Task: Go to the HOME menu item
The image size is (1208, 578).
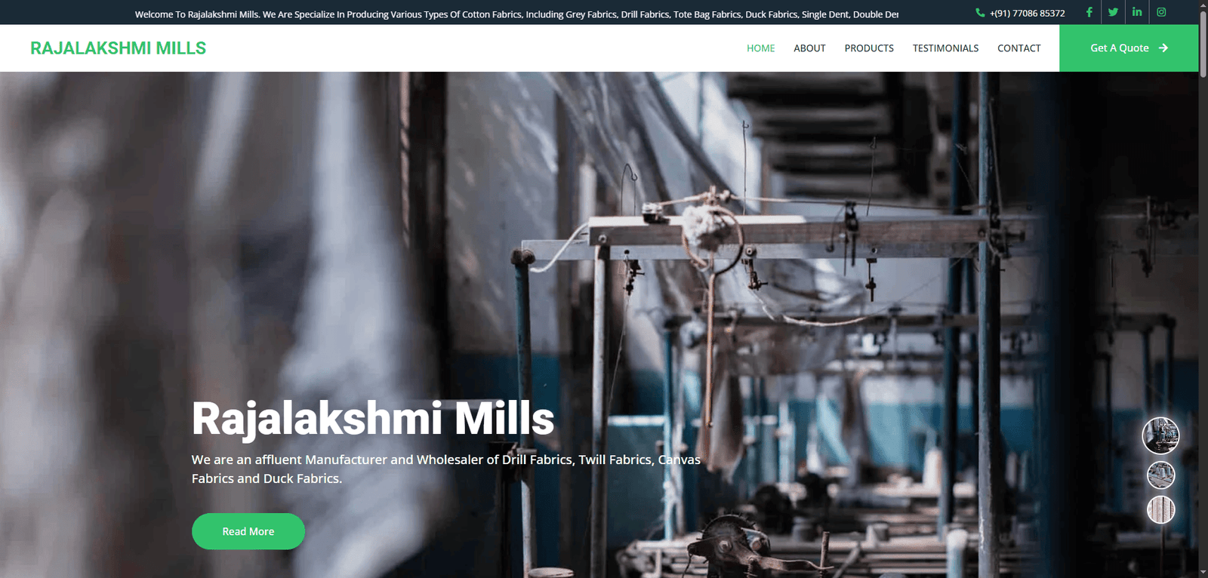Action: tap(760, 48)
